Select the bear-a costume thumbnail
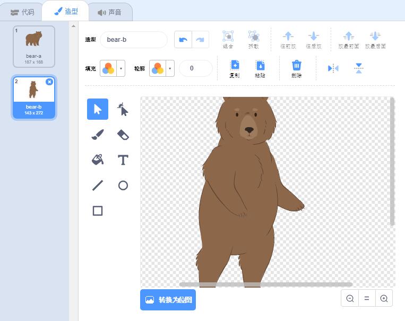Image resolution: width=405 pixels, height=321 pixels. point(34,47)
